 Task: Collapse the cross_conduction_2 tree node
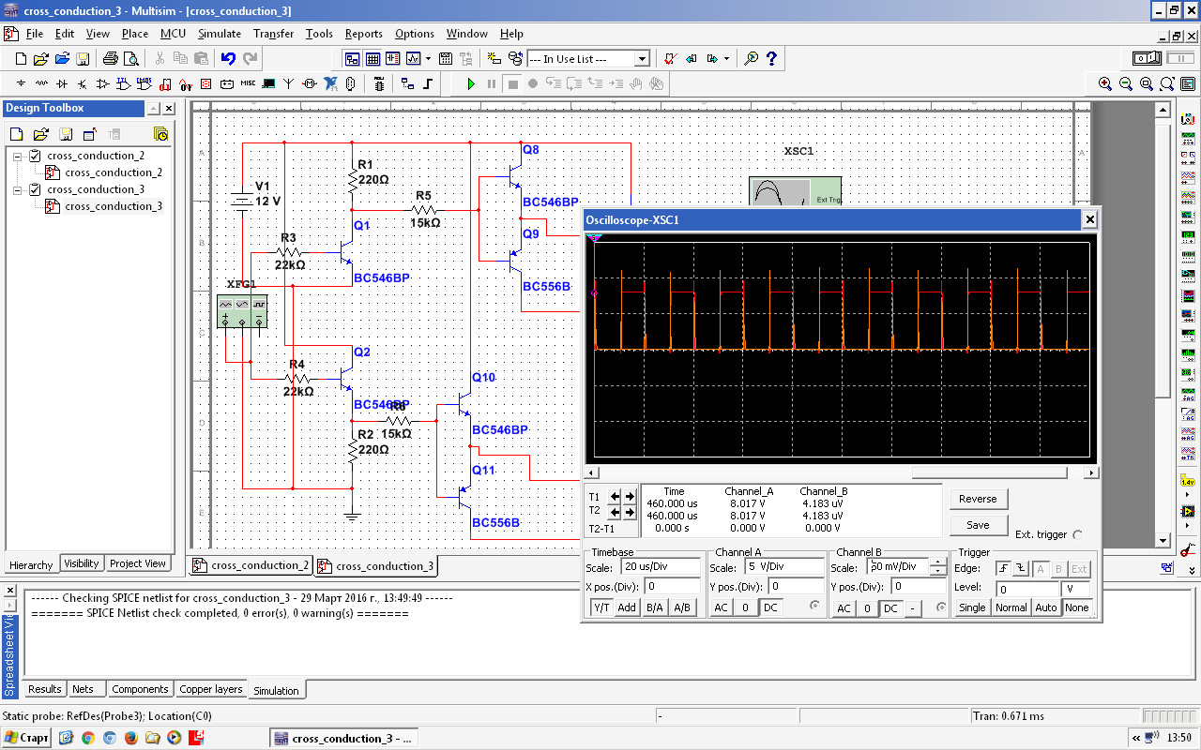[18, 156]
